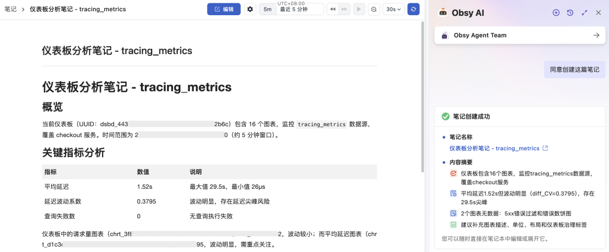609x252 pixels.
Task: Click breadcrumb 仪表板分析笔记 - tracing_metrics title
Action: [x=78, y=9]
